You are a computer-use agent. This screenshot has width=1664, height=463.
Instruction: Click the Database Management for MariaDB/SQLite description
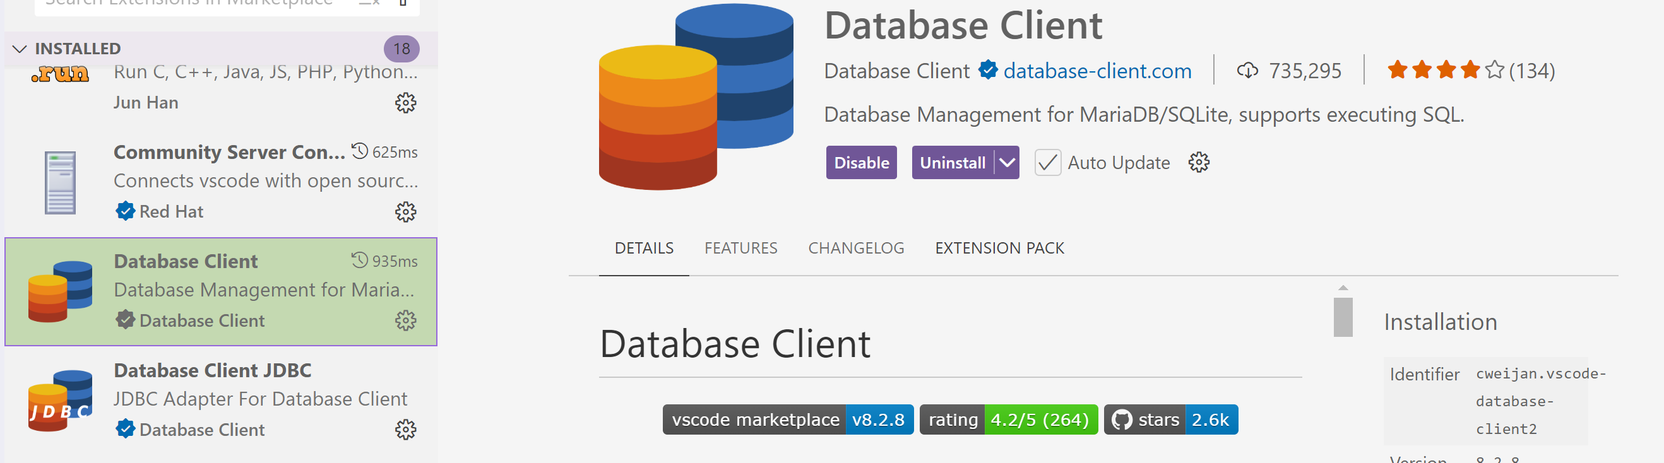1143,114
